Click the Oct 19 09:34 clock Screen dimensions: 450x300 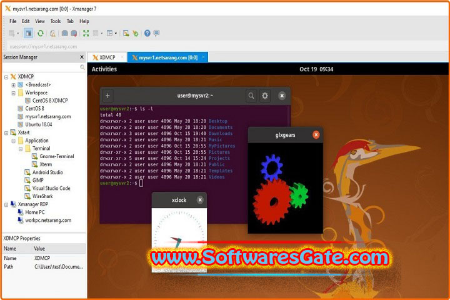[x=316, y=69]
